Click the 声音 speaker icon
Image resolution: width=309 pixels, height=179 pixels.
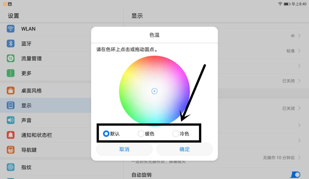click(11, 120)
